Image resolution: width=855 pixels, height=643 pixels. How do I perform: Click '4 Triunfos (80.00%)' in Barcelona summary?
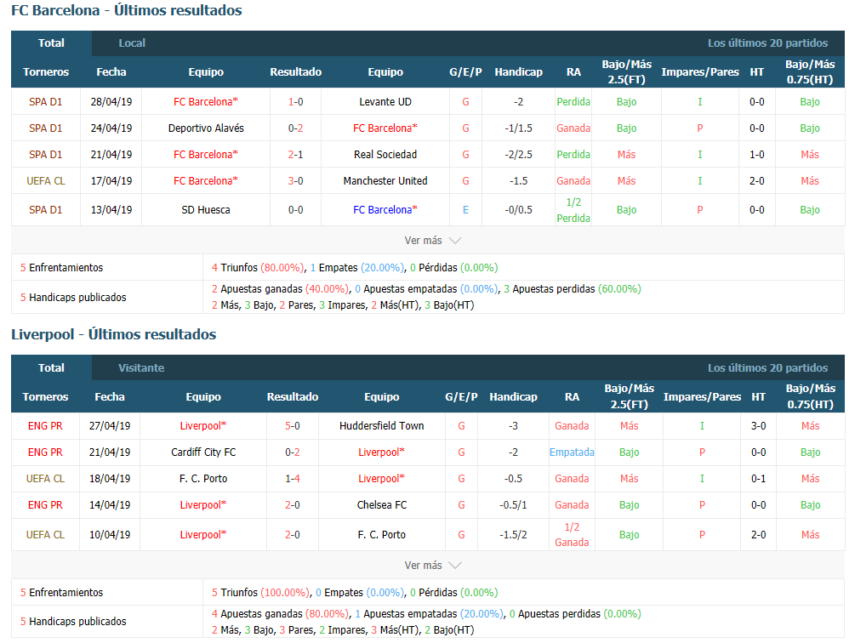(258, 268)
